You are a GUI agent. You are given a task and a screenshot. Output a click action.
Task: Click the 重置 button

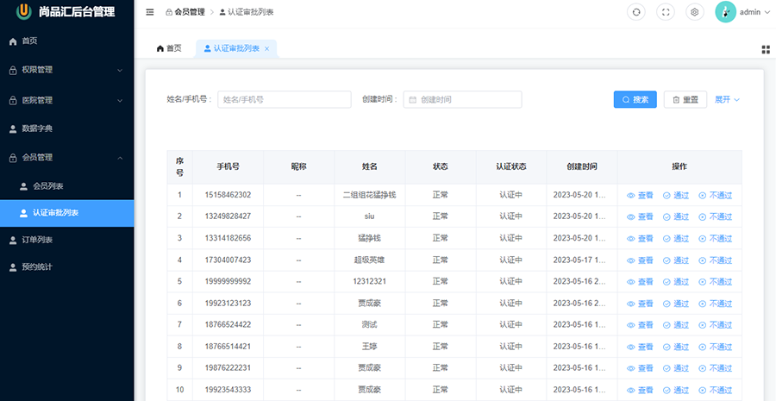tap(685, 99)
